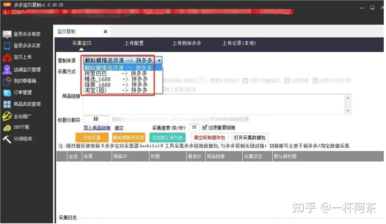This screenshot has width=386, height=224.
Task: Click the 商品ID column header
Action: (x=130, y=156)
